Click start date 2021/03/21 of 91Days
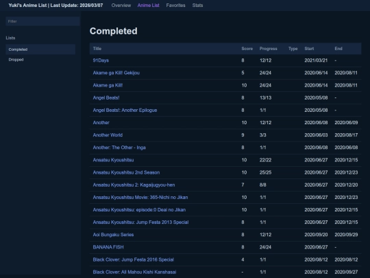 316,60
